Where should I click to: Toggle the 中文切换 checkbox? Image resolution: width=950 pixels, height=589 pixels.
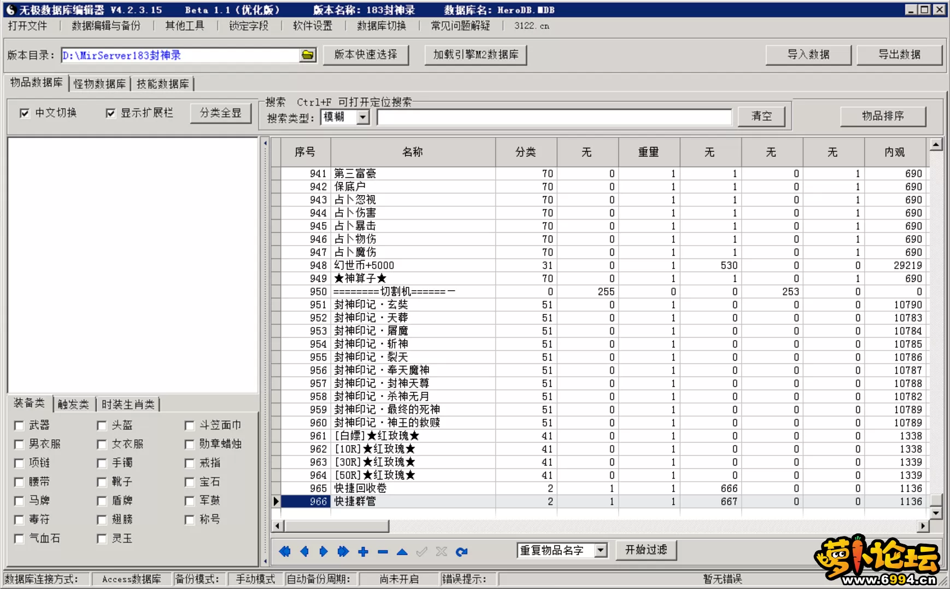[x=25, y=113]
